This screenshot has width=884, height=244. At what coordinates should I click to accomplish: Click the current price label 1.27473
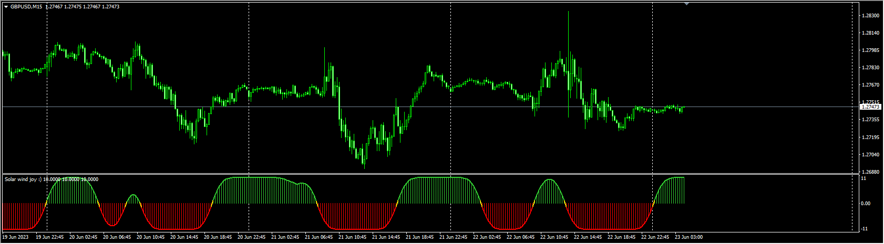(870, 107)
